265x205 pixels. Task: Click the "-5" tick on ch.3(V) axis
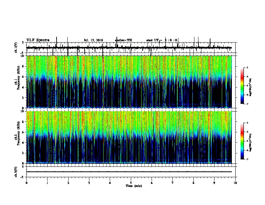(x=22, y=177)
